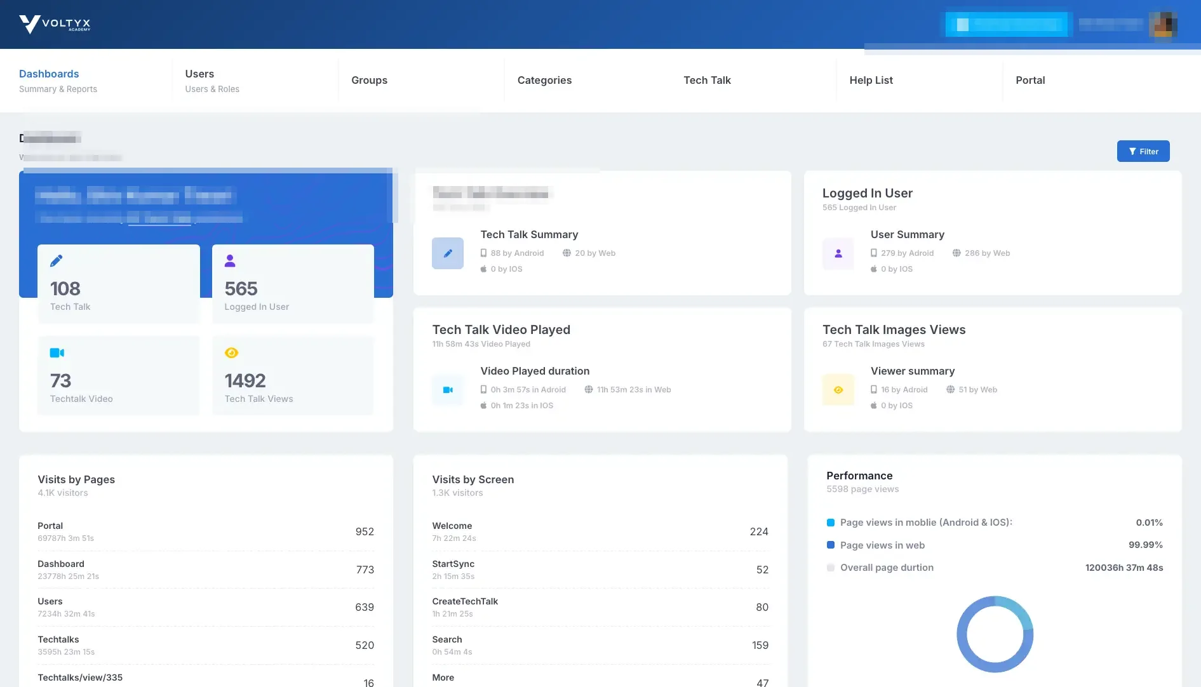Click the 120036h 37m 48s duration value
Screen dimensions: 1201x687
pos(1124,568)
